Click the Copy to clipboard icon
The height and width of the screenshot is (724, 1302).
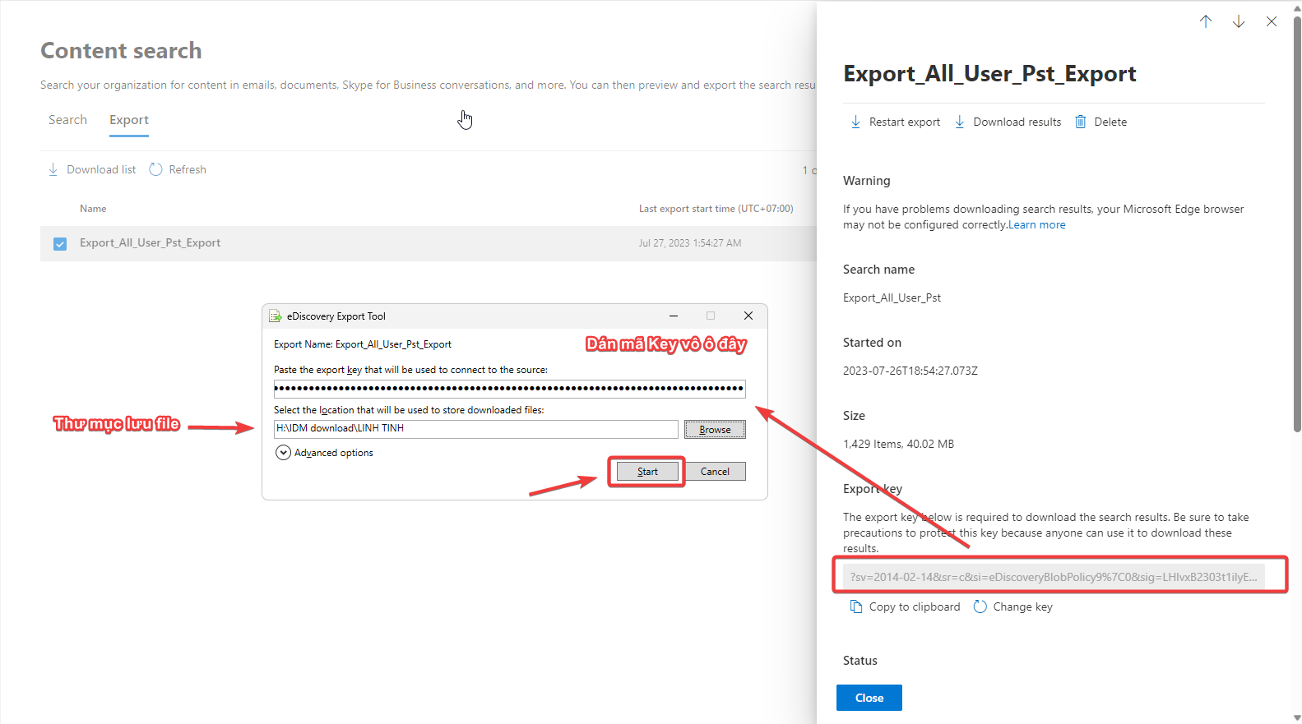point(856,606)
